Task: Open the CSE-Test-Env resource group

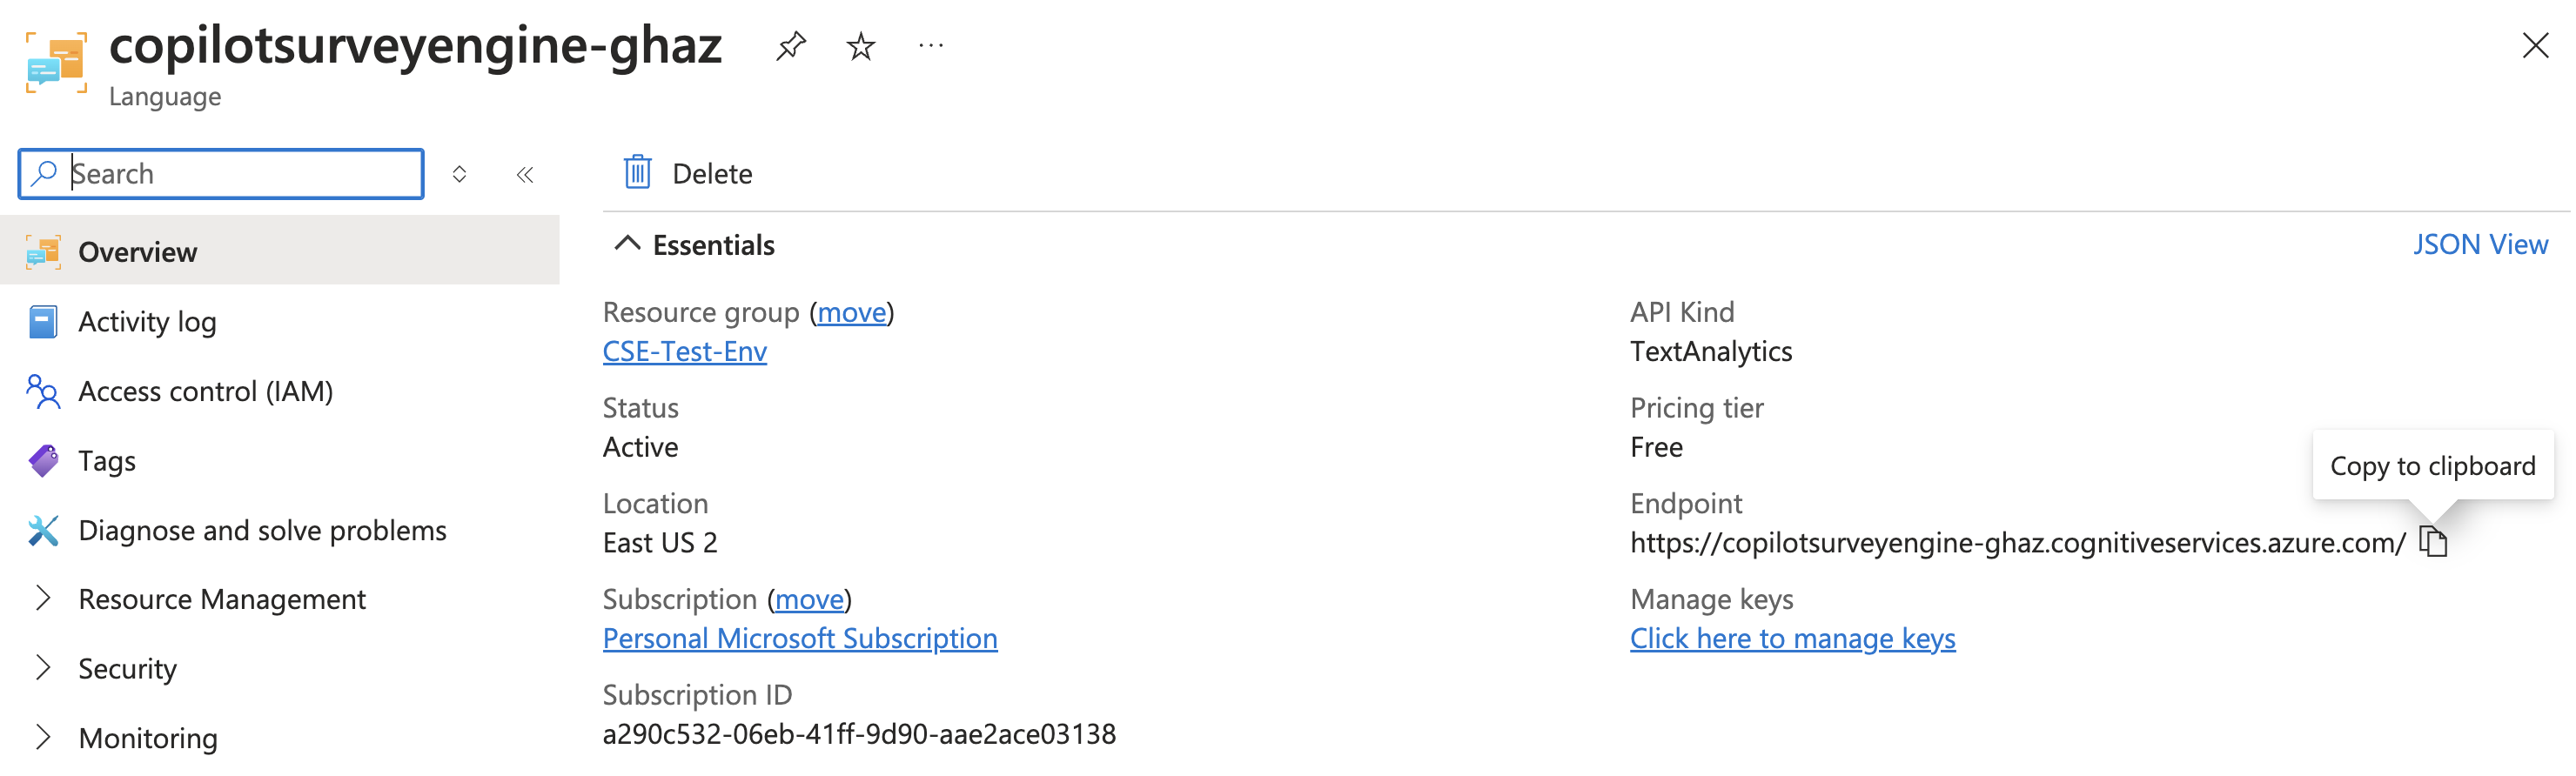Action: click(x=685, y=352)
